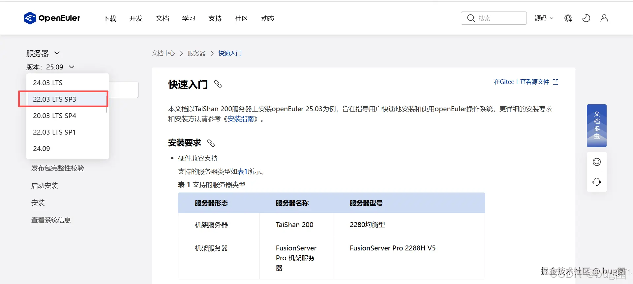Open 安装 sidebar item
Viewport: 633px width, 284px height.
point(38,203)
